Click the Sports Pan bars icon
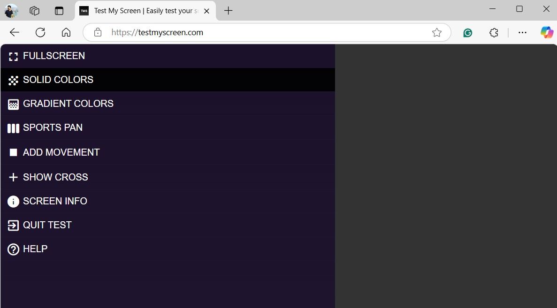This screenshot has height=308, width=557. (x=13, y=128)
